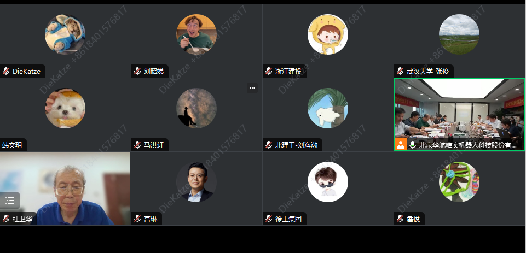Click muted mic icon for 武汉大学-张俊

point(400,71)
